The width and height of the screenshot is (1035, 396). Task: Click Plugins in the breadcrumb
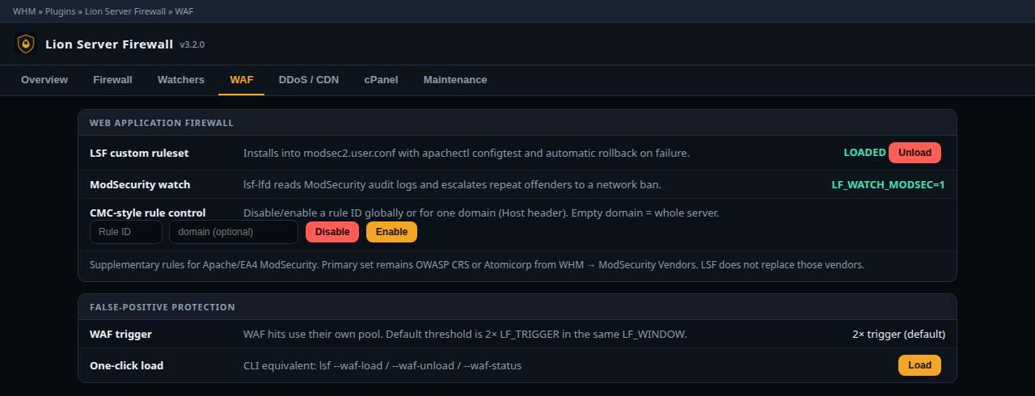coord(61,11)
